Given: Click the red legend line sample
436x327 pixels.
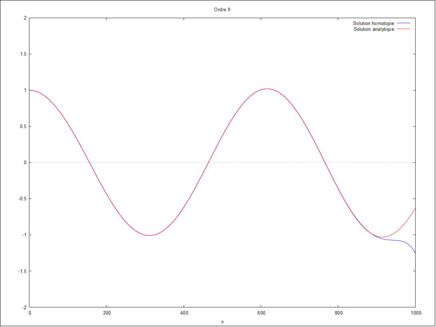Looking at the screenshot, I should [x=404, y=29].
